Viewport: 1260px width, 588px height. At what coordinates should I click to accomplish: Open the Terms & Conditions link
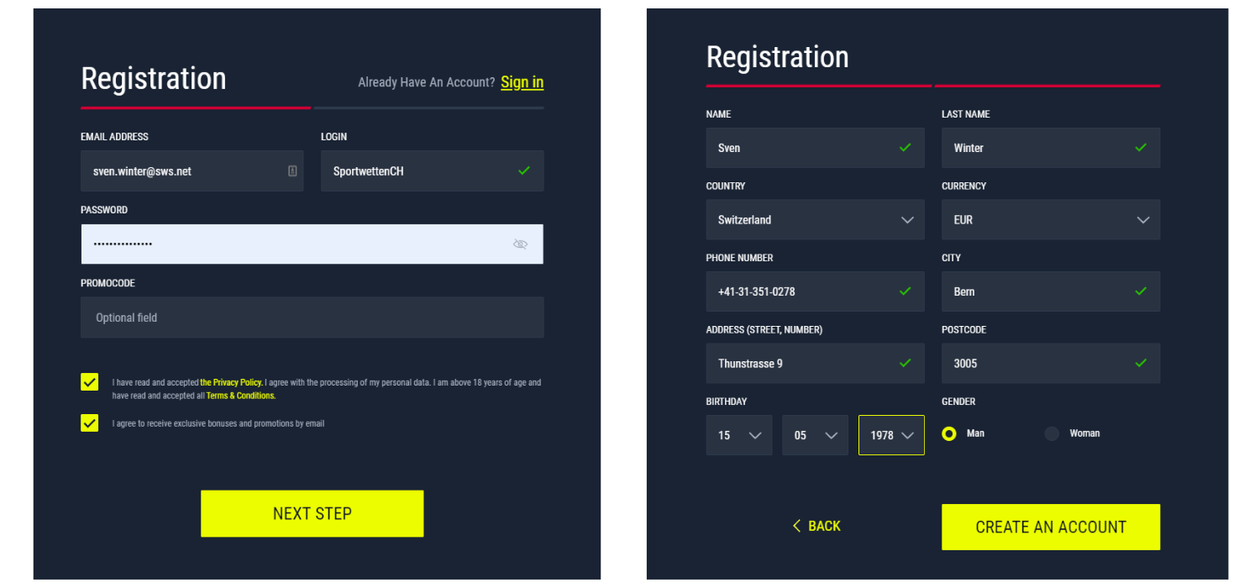[x=240, y=395]
